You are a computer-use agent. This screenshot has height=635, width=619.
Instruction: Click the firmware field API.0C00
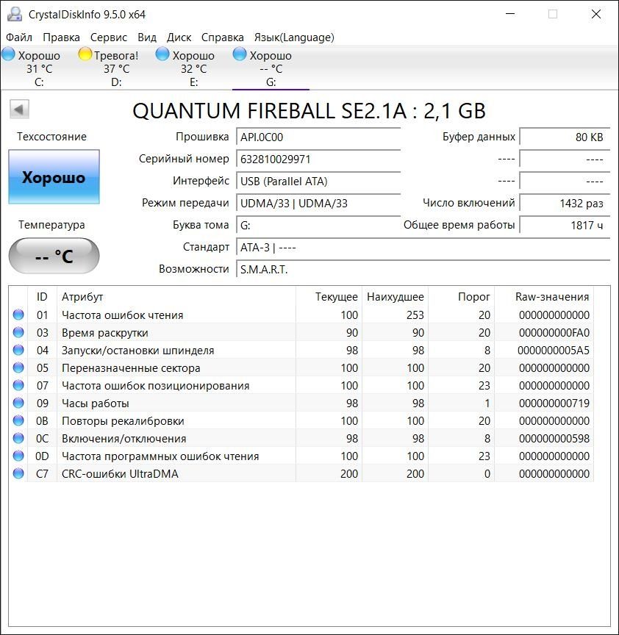click(318, 137)
